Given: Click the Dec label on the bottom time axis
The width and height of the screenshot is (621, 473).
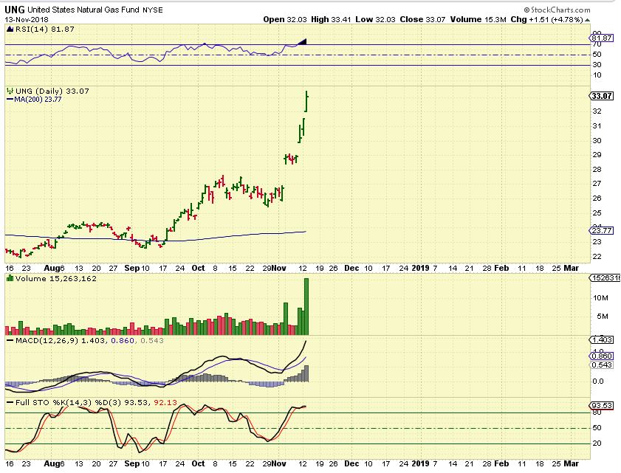Looking at the screenshot, I should [351, 463].
